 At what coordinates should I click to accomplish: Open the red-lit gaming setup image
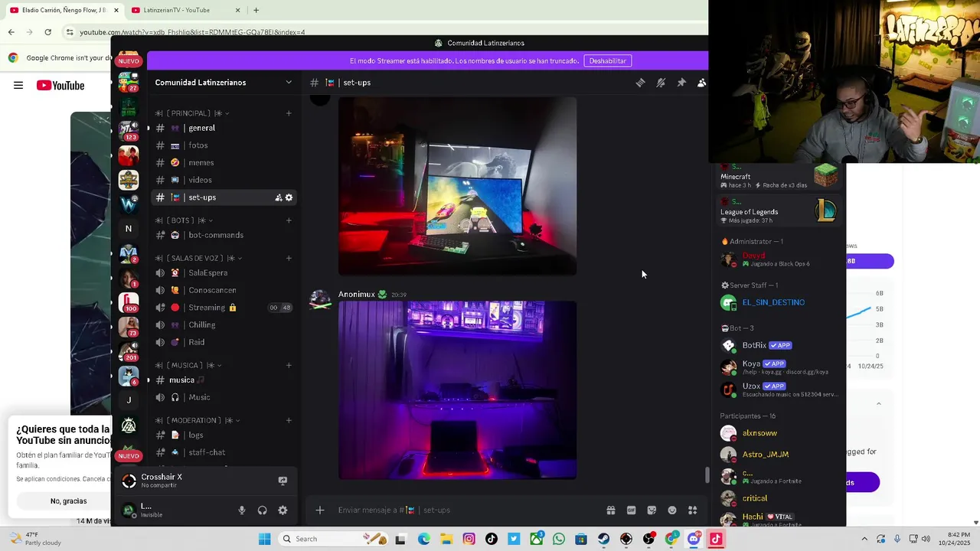point(458,185)
